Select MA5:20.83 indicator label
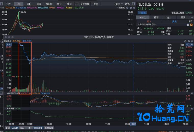This screenshot has width=194, height=132. 10,8
